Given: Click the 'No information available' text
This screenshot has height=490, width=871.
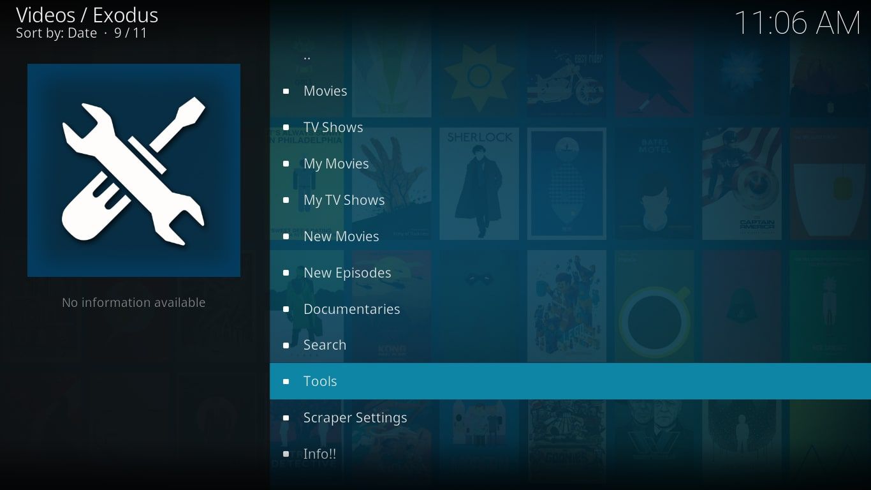Looking at the screenshot, I should (134, 302).
